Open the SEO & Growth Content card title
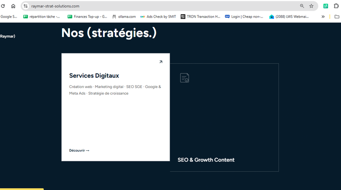This screenshot has height=190, width=341. coord(206,160)
